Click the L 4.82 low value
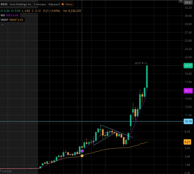The height and width of the screenshot is (174, 194). (x=26, y=11)
